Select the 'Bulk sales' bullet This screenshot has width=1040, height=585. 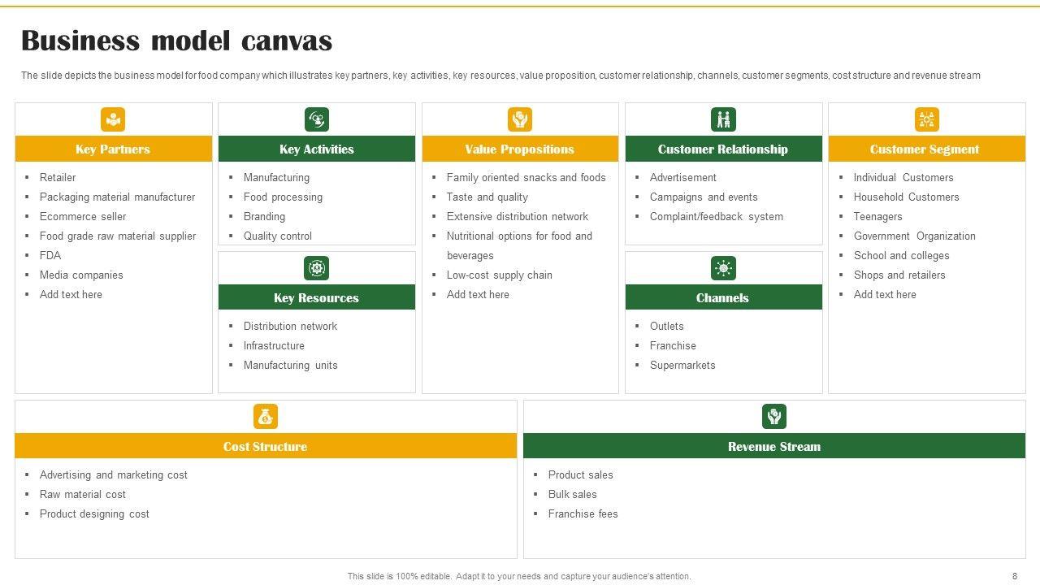click(572, 494)
